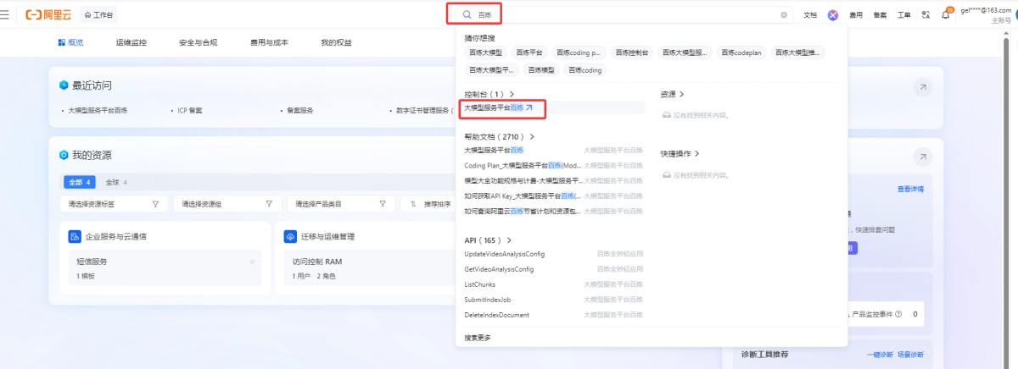Open console result 大模型服务平台百炼
The width and height of the screenshot is (1018, 369).
point(493,107)
